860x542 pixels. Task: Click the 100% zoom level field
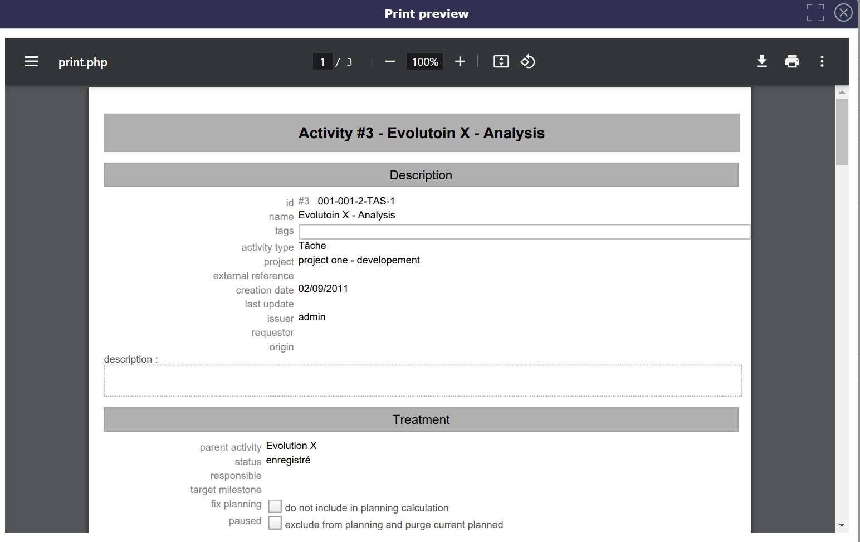coord(425,62)
